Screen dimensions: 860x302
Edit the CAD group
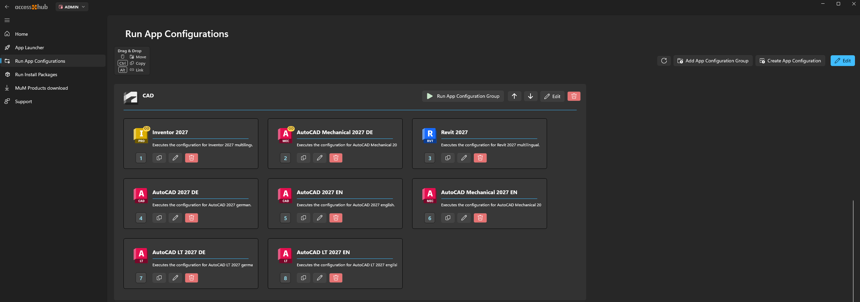point(552,96)
